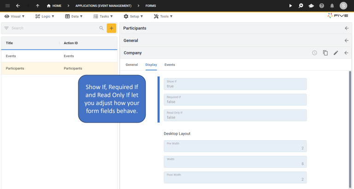Click the Read Only If field

[235, 115]
